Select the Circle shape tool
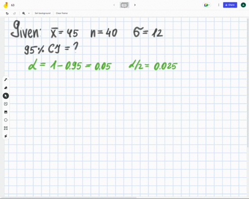 6,120
